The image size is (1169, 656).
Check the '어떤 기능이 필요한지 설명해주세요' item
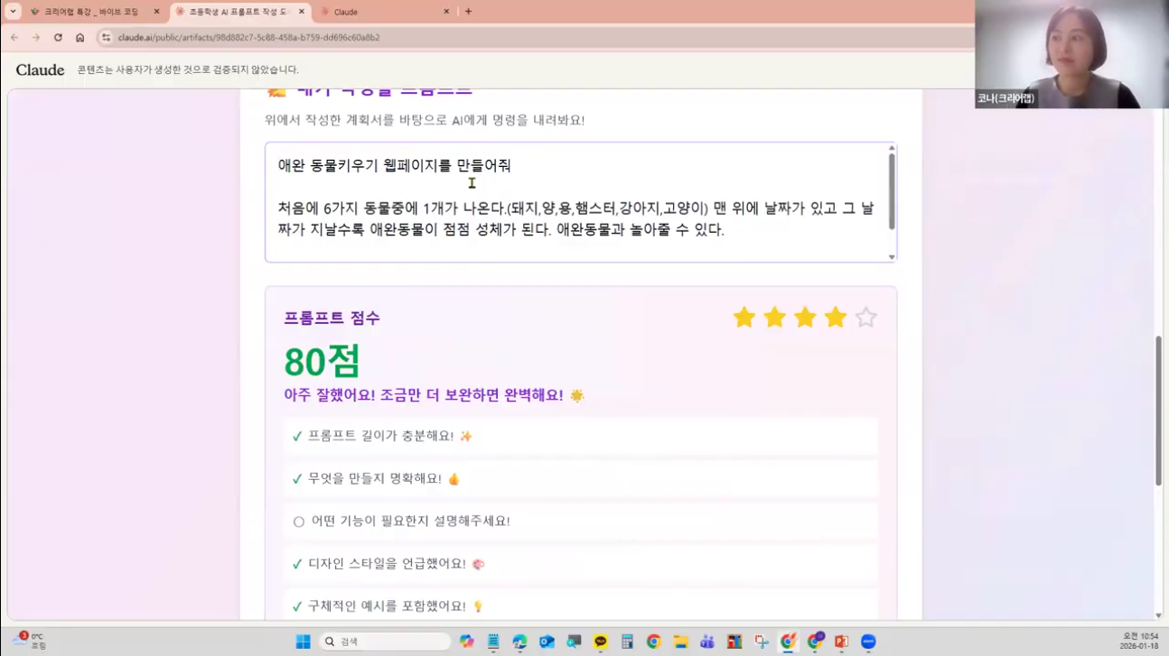[296, 521]
